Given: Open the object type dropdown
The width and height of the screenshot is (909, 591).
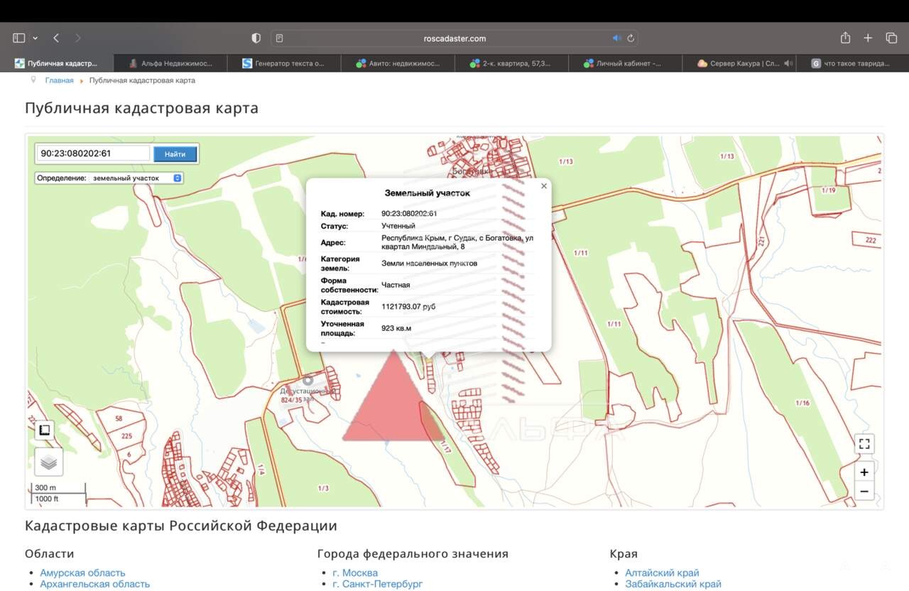Looking at the screenshot, I should (x=109, y=178).
